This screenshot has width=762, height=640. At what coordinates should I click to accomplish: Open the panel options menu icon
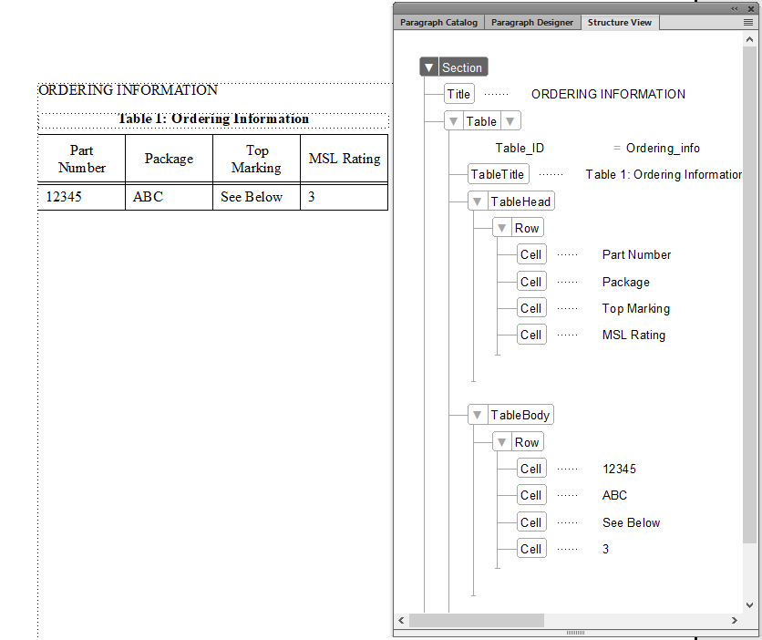[x=748, y=23]
